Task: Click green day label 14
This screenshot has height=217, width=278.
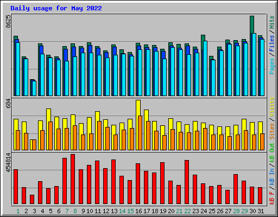Action: pos(122,211)
